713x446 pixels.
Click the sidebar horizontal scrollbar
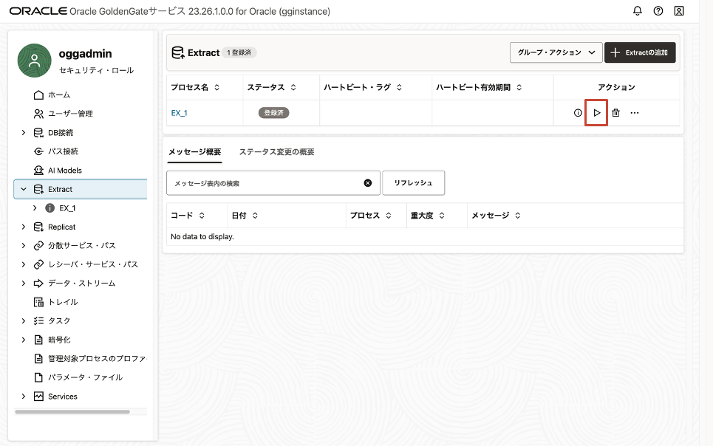[72, 411]
